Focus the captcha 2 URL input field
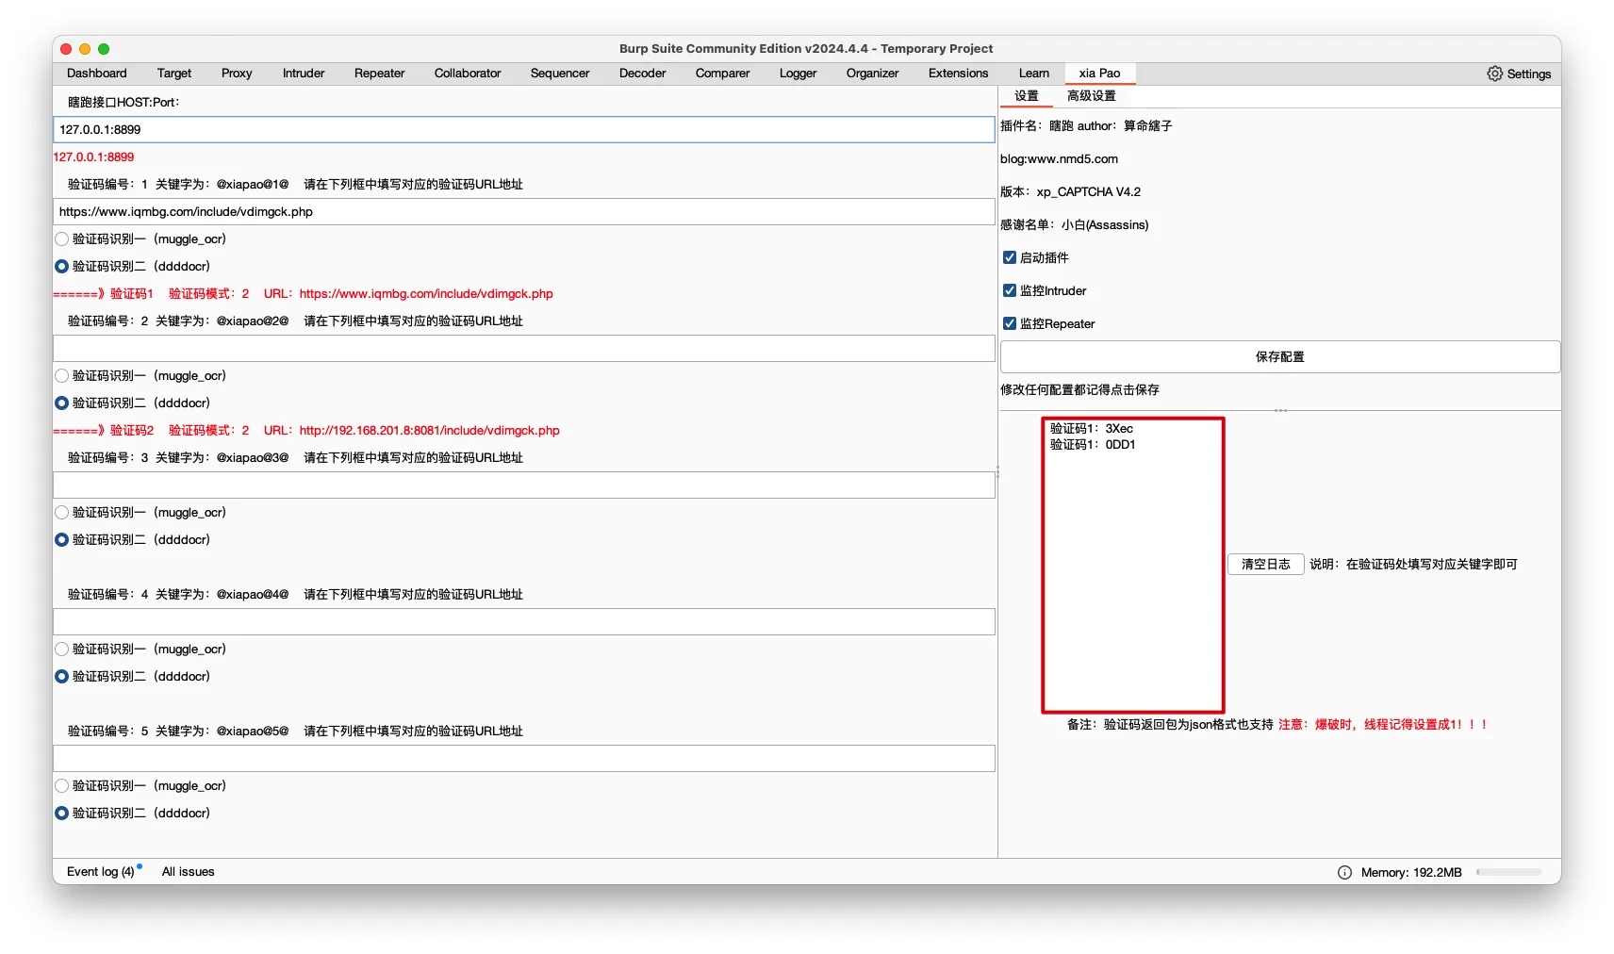The width and height of the screenshot is (1614, 954). 523,349
